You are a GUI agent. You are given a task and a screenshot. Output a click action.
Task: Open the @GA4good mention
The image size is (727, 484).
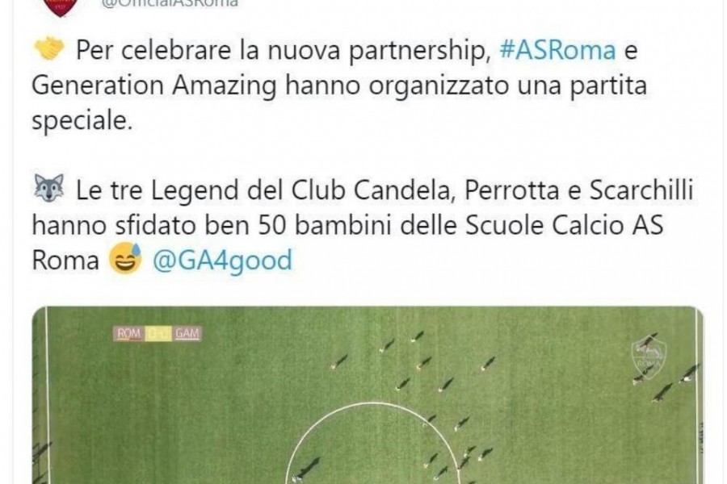(223, 261)
